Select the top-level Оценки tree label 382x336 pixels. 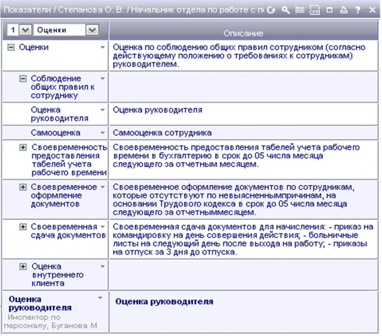point(34,47)
